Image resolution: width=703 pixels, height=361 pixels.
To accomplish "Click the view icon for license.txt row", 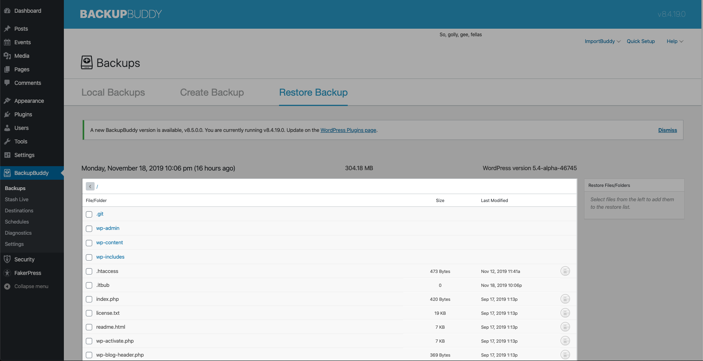I will (565, 313).
